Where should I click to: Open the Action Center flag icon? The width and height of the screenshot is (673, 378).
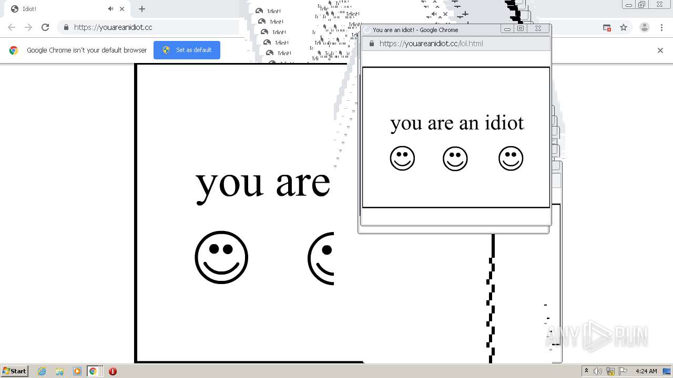click(x=623, y=371)
